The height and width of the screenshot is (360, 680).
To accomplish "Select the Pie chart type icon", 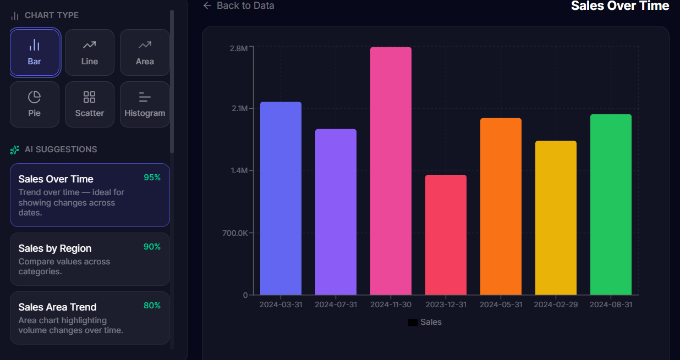I will tap(35, 104).
